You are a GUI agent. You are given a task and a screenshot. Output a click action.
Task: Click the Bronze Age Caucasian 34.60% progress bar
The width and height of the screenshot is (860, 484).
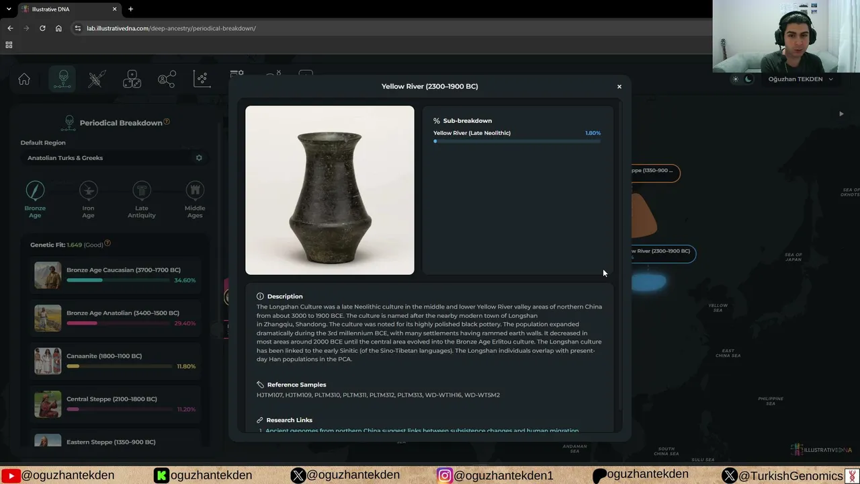[x=118, y=280]
